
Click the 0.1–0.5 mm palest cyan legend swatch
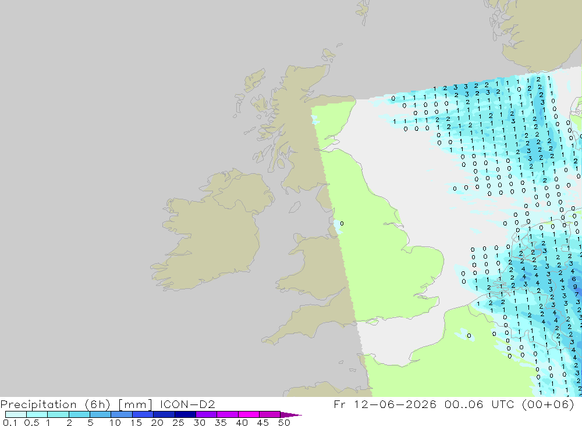16,414
